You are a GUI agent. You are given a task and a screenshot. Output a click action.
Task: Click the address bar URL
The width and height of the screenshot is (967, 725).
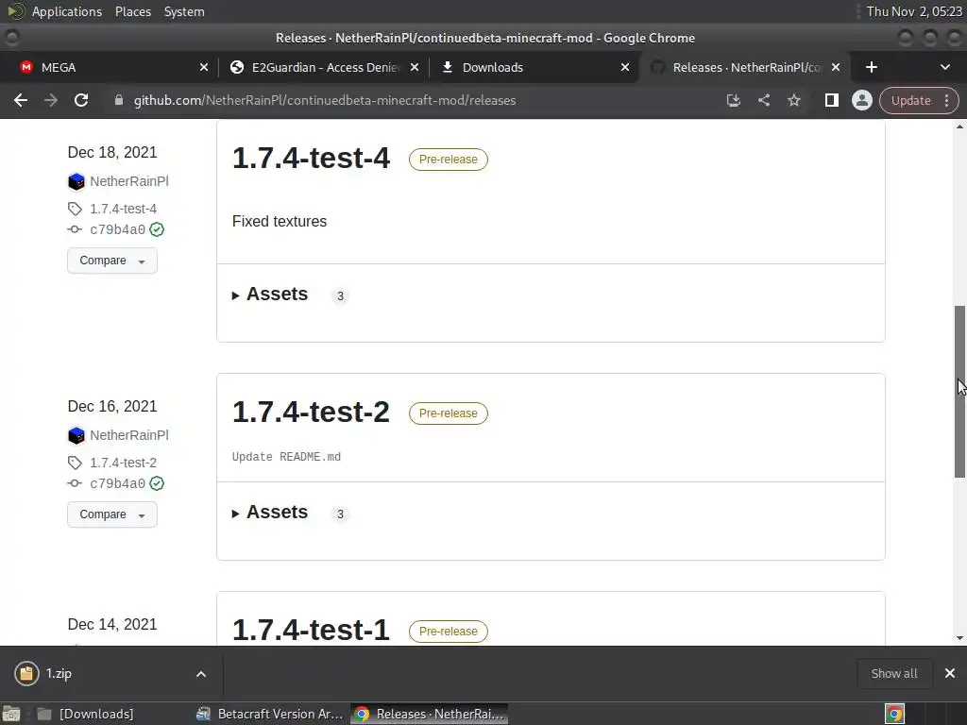pyautogui.click(x=325, y=100)
